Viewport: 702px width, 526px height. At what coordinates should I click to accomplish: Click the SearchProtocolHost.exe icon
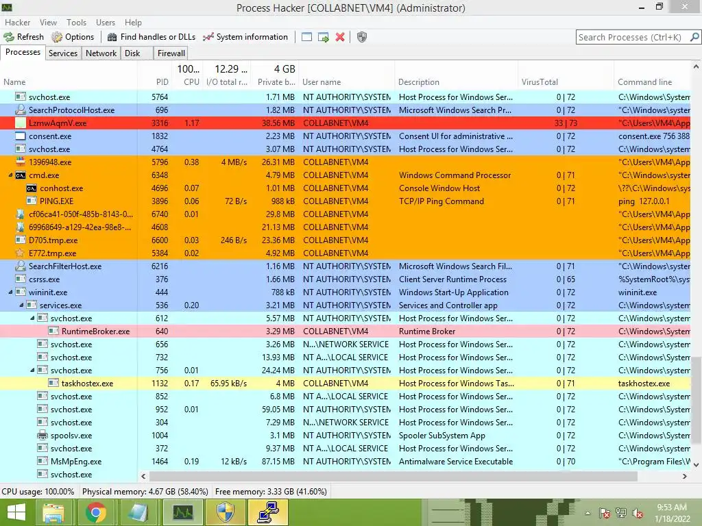(20, 110)
